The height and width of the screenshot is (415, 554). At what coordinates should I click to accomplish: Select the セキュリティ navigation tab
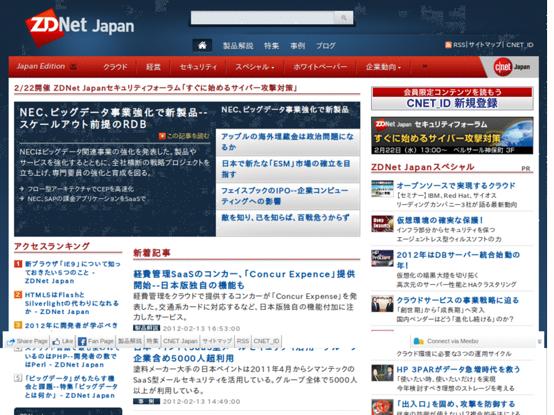(198, 66)
